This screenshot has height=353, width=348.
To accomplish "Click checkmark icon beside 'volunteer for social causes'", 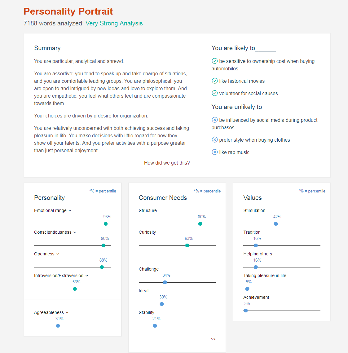I will 215,93.
